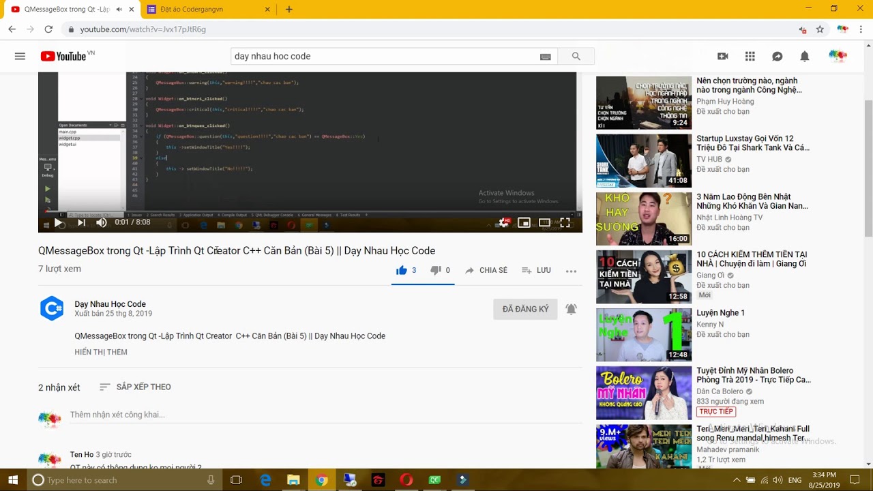Skip to the next video
Viewport: 873px width, 491px height.
point(81,222)
